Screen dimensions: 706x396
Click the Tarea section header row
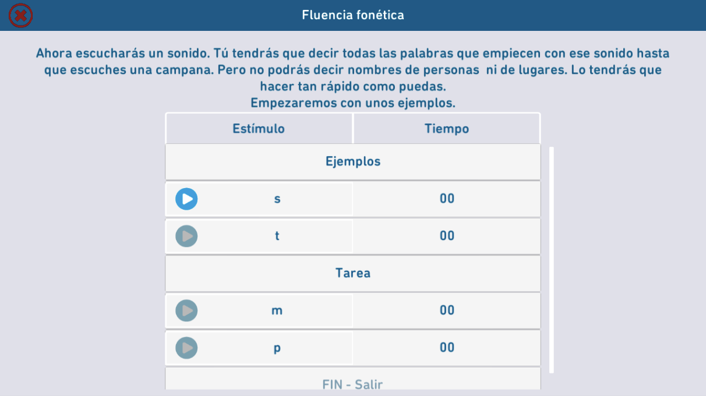pyautogui.click(x=353, y=273)
